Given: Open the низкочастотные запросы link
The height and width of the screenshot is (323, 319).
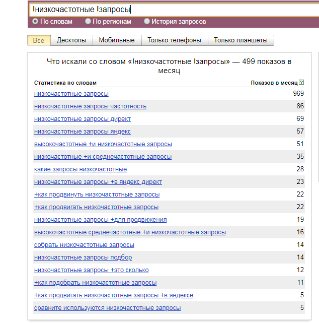Looking at the screenshot, I should click(71, 94).
